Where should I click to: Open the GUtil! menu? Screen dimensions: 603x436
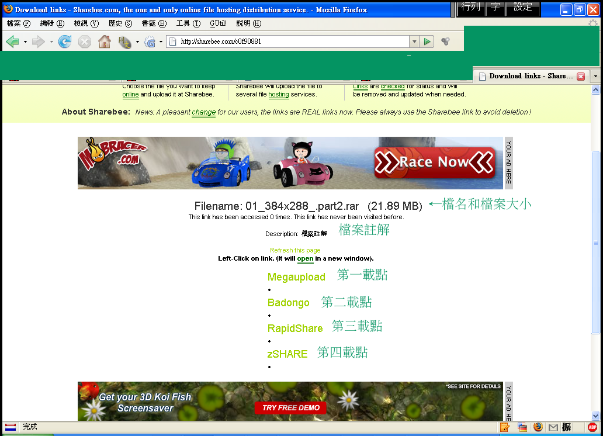pos(218,23)
